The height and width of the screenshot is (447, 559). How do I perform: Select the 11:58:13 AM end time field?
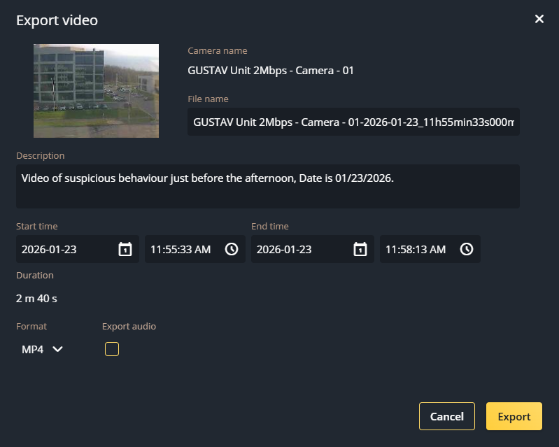point(416,250)
